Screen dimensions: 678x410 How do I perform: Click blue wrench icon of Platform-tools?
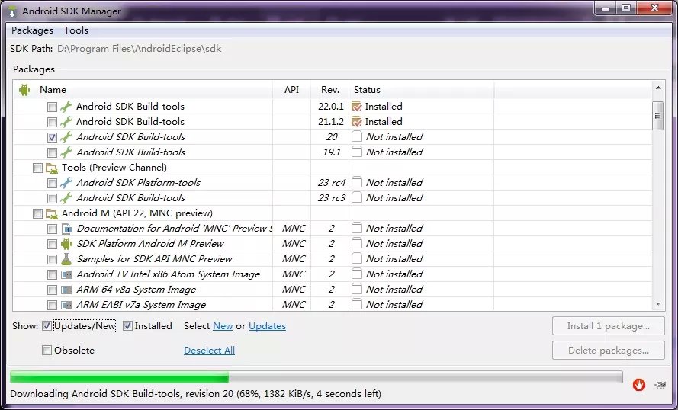[x=66, y=183]
